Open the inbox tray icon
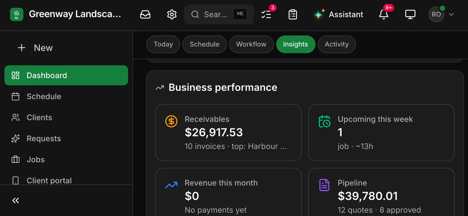Viewport: 468px width, 216px height. point(145,14)
